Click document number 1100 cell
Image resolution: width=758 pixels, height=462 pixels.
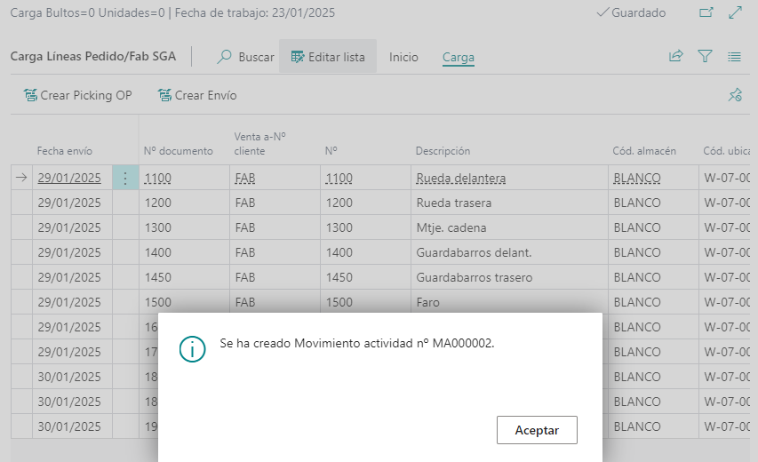(184, 178)
